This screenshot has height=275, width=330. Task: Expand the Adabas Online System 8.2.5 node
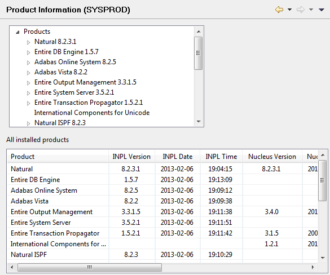(x=28, y=63)
